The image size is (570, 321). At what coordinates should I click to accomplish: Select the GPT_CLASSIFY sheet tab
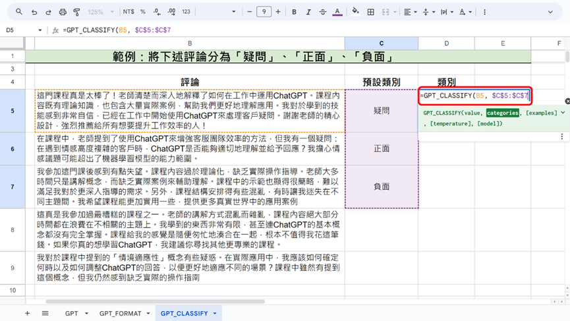[x=185, y=313]
